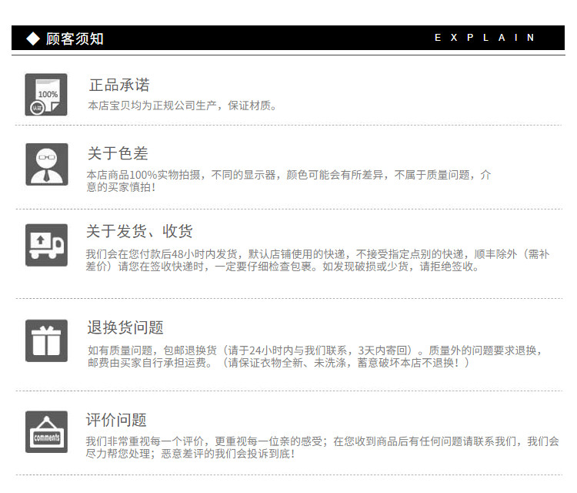This screenshot has width=577, height=493.
Task: Click the 关于发货、收货 heading
Action: coord(139,231)
